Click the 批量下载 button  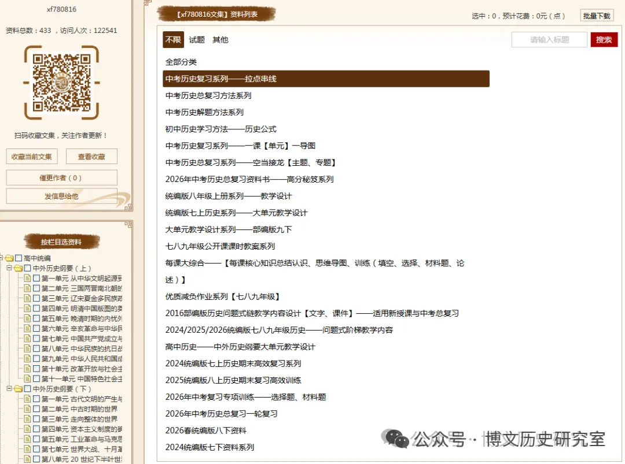597,16
